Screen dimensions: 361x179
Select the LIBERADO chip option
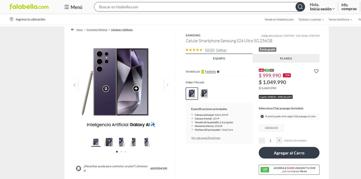pyautogui.click(x=271, y=128)
